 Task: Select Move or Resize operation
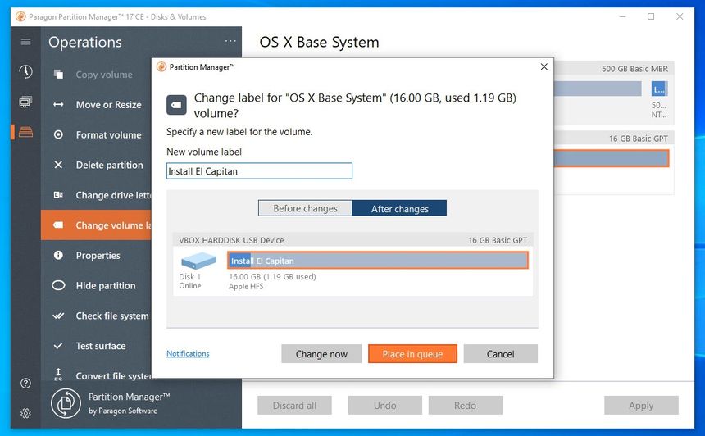(x=108, y=105)
